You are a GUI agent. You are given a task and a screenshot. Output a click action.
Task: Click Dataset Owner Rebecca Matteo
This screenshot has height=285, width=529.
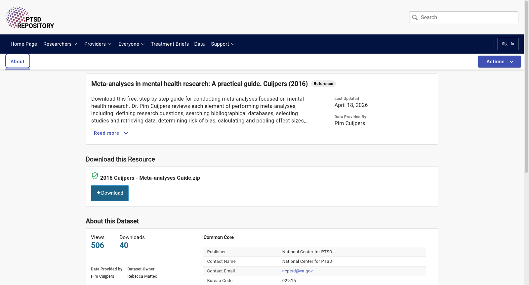(x=142, y=276)
